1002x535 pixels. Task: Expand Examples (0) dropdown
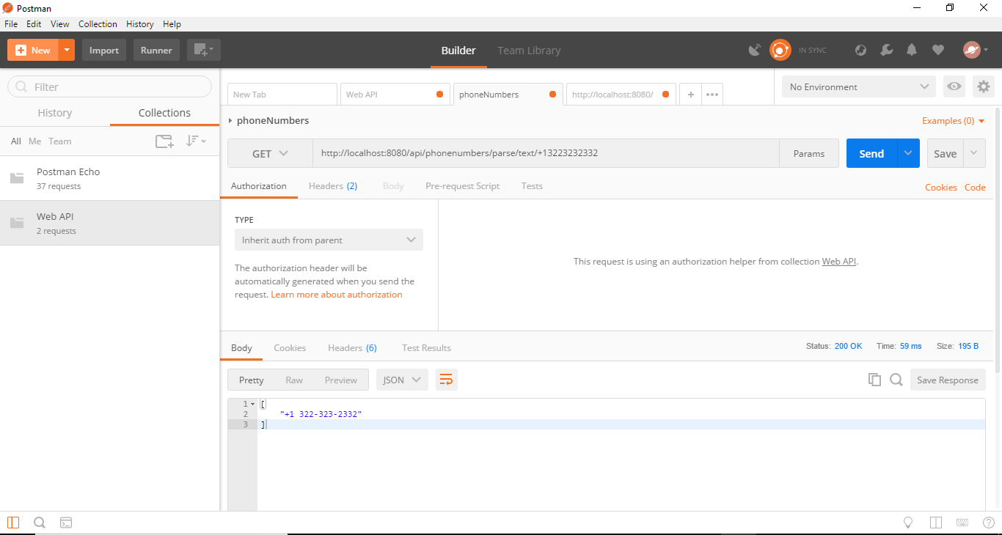click(954, 120)
